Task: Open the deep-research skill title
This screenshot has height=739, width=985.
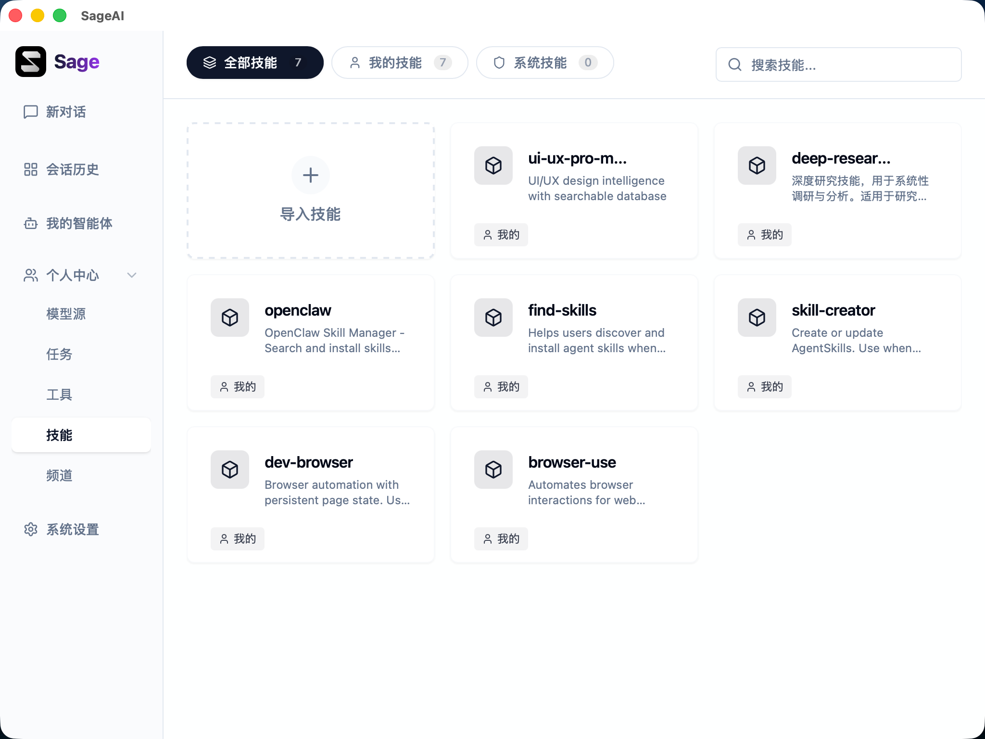Action: point(841,158)
